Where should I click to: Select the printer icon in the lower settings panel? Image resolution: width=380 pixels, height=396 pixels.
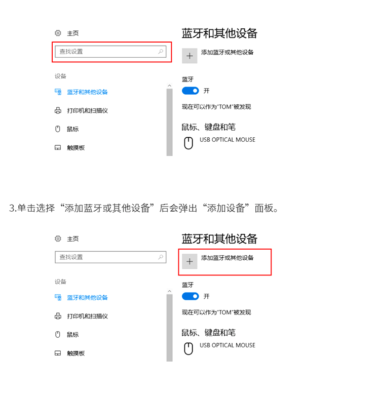tap(58, 316)
